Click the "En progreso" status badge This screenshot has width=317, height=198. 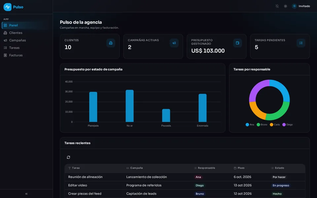[281, 185]
